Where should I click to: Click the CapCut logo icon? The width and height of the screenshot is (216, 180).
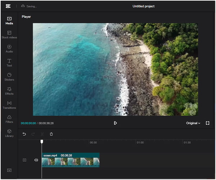point(8,6)
